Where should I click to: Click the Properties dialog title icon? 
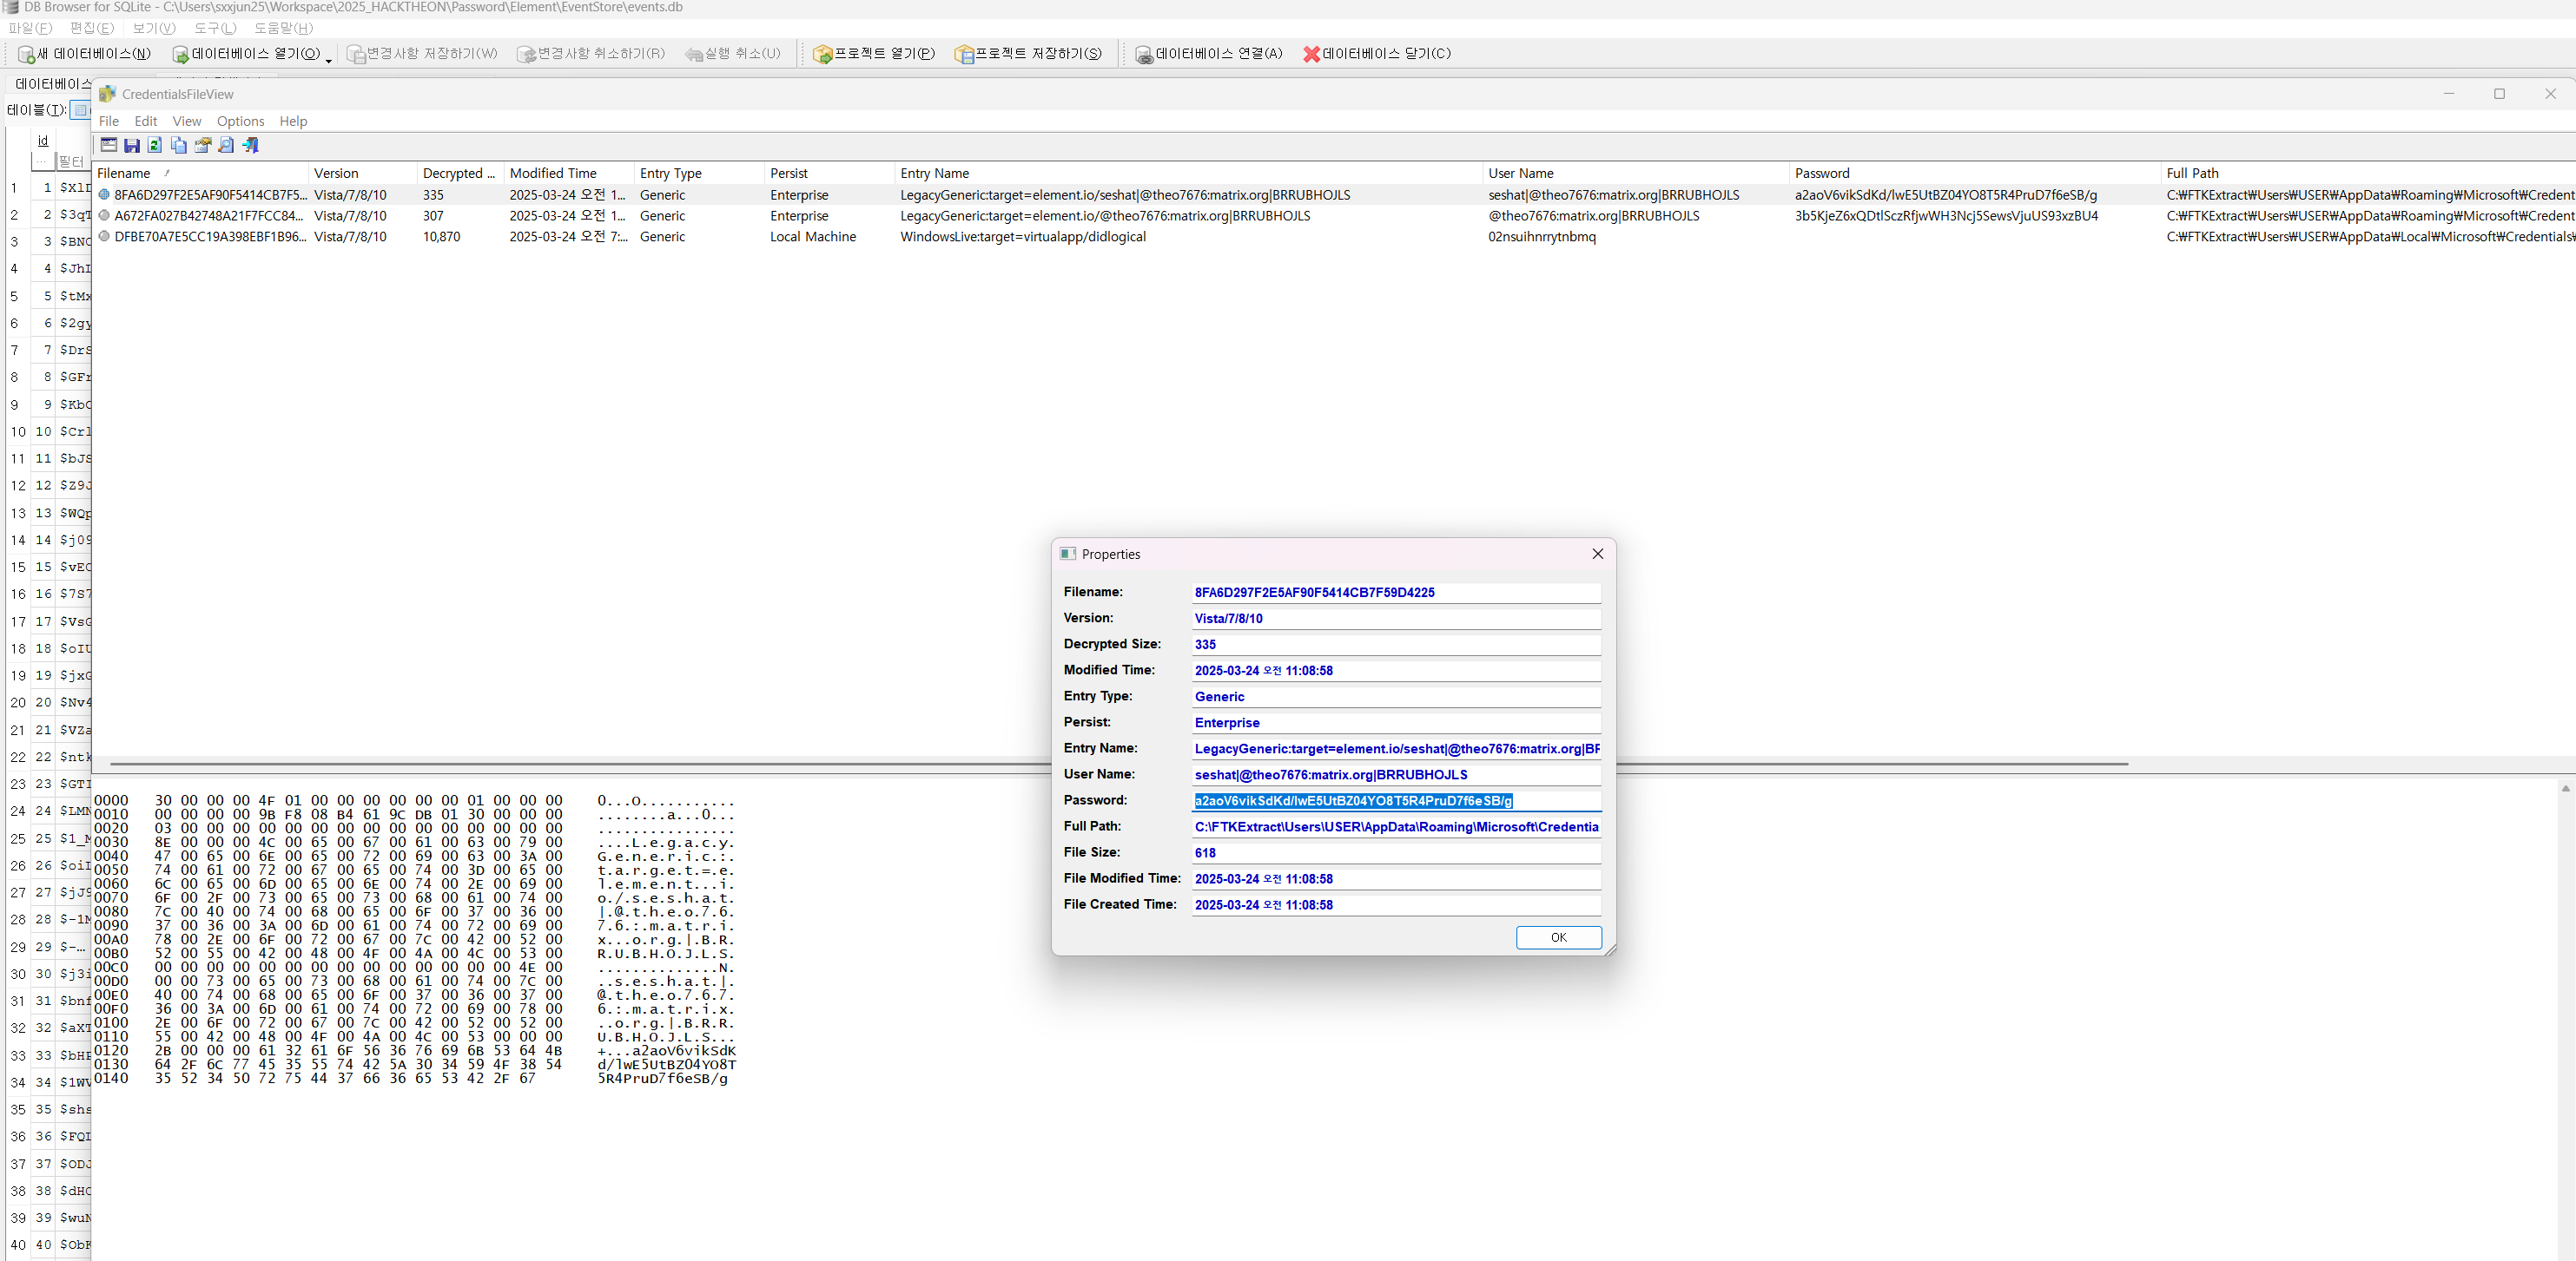(1068, 554)
